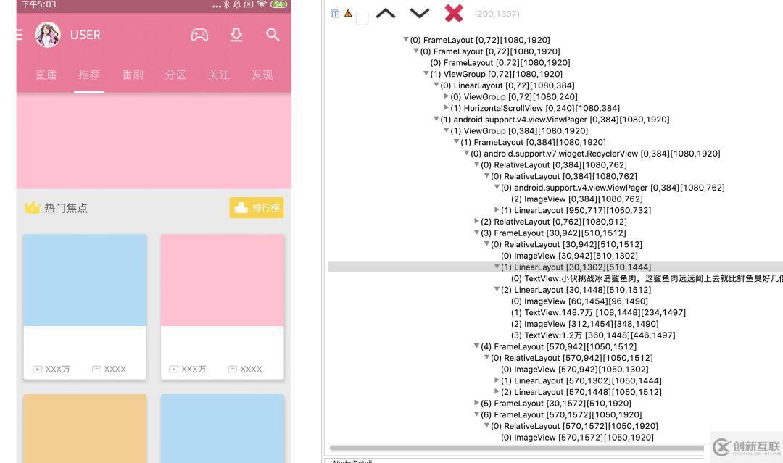
Task: Tap the search magnifier icon
Action: [x=273, y=35]
